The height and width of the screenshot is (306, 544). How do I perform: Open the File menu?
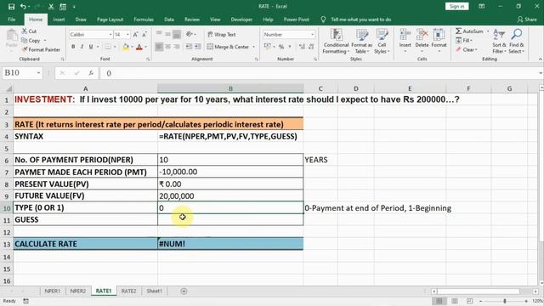tap(12, 20)
